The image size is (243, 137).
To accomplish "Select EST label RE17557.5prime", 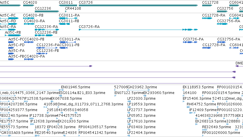I will click(x=14, y=121).
